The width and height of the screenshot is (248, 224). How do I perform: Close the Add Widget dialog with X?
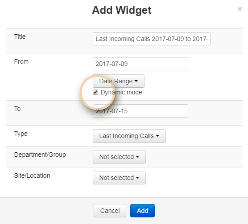point(240,9)
